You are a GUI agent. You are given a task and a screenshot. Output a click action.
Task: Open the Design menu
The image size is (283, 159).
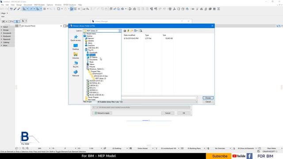[x=19, y=5]
